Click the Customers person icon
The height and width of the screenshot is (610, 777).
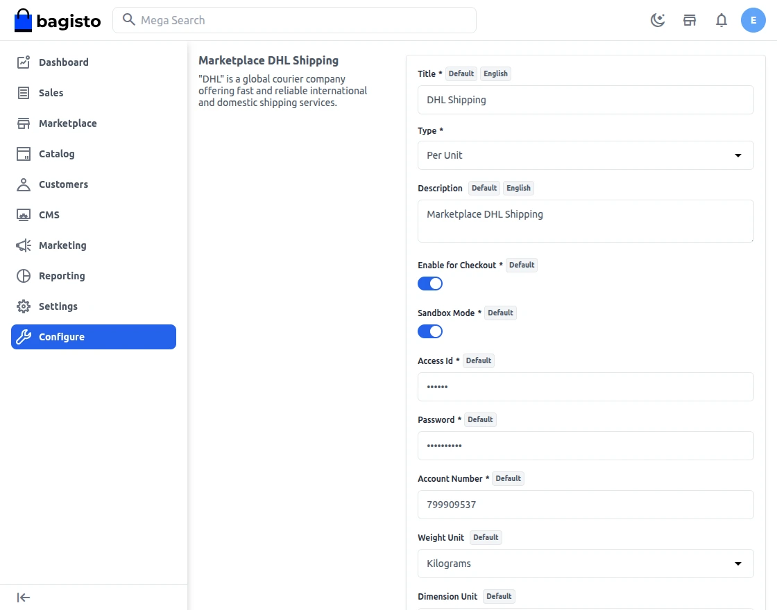(x=24, y=184)
